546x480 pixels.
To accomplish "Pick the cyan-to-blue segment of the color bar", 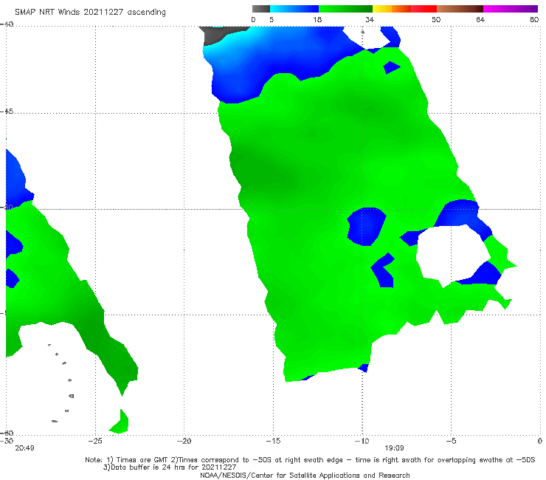I will pos(294,9).
